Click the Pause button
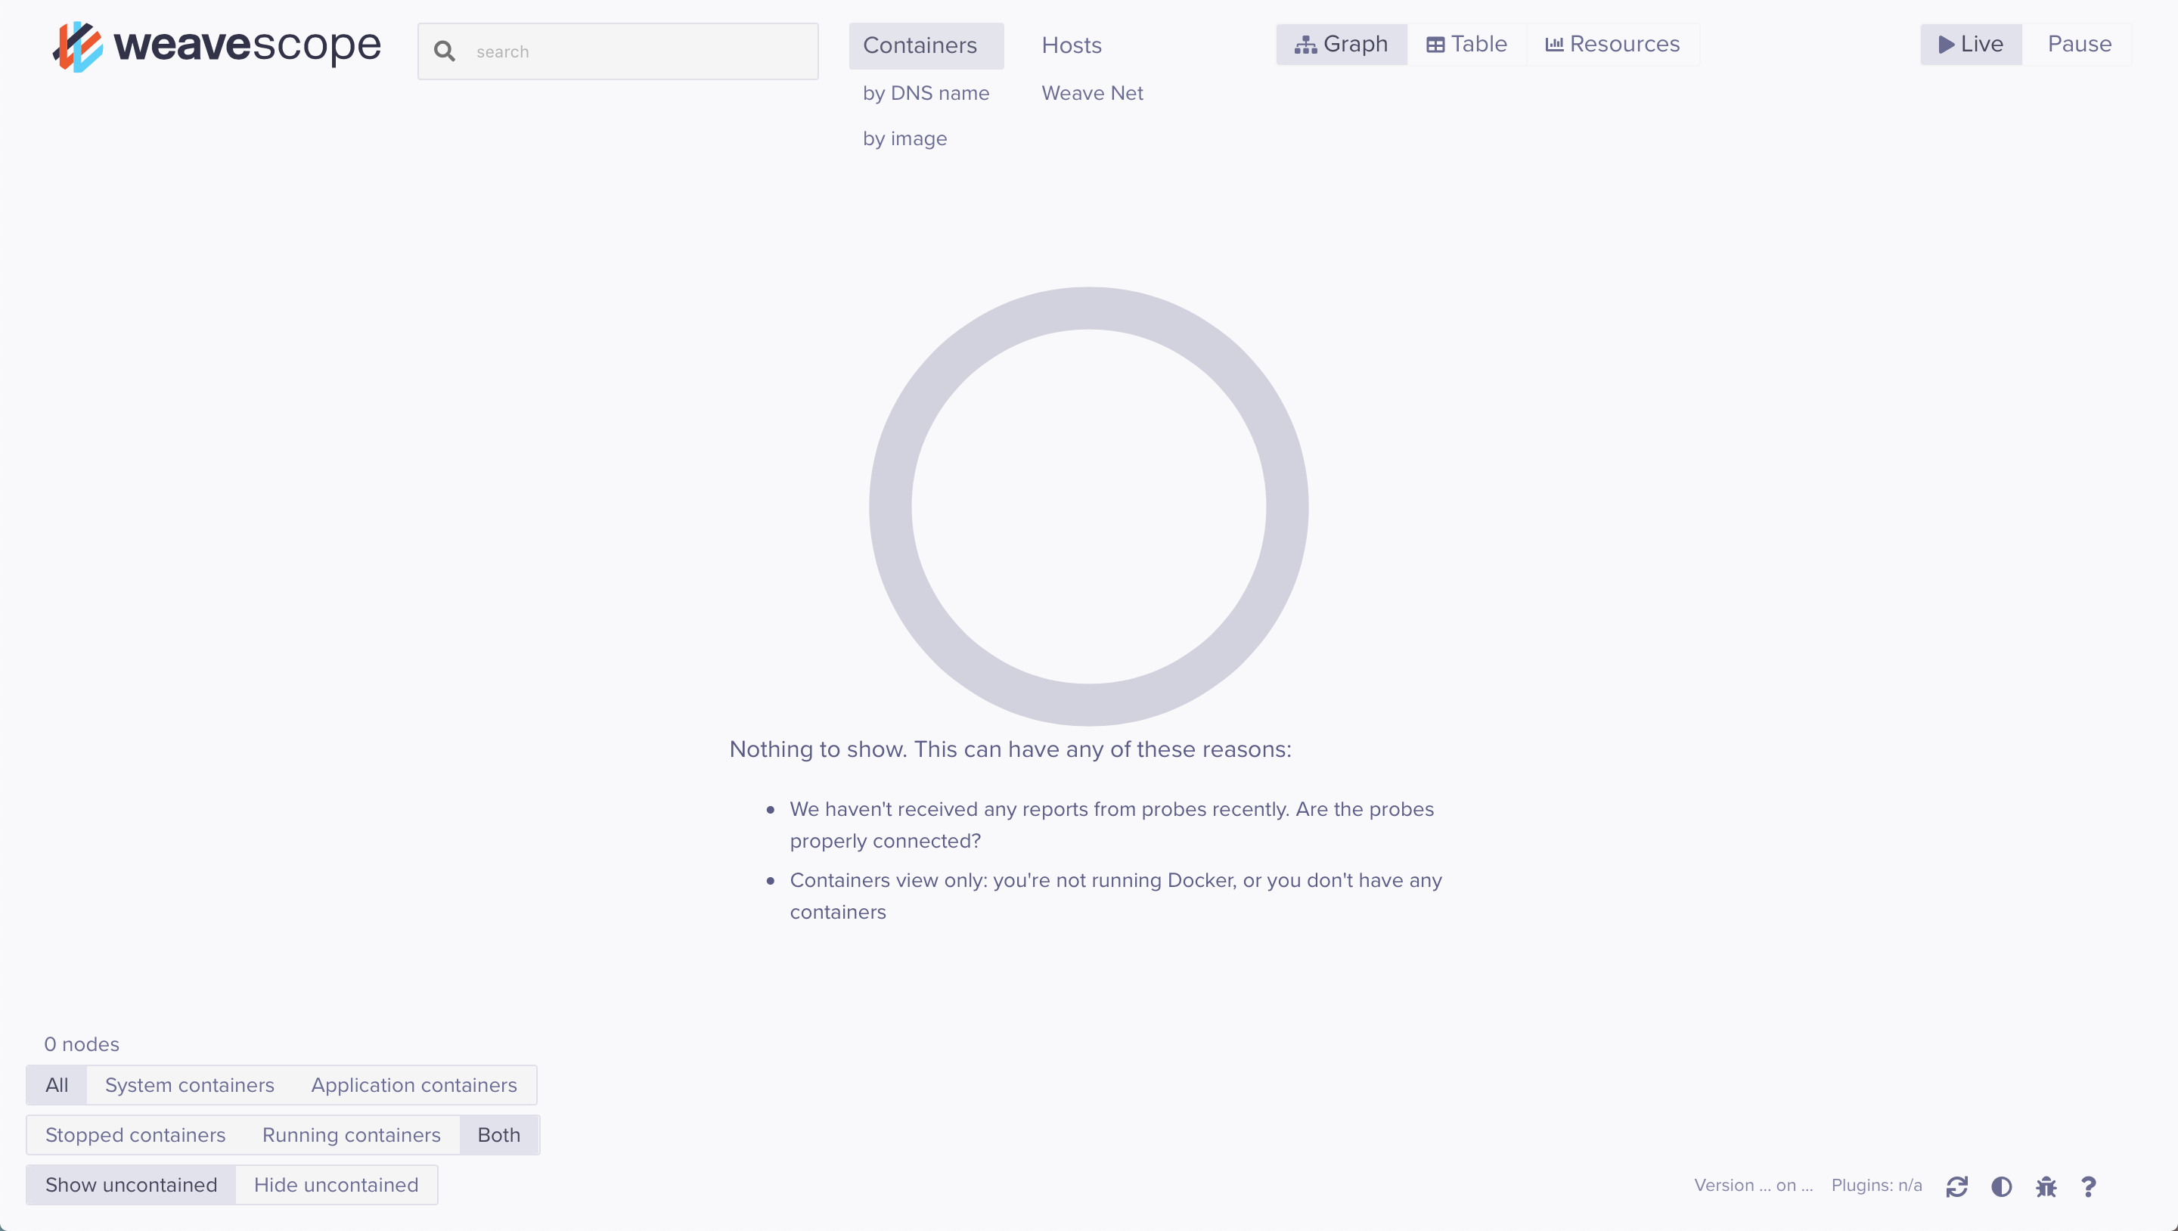Image resolution: width=2178 pixels, height=1231 pixels. coord(2078,43)
